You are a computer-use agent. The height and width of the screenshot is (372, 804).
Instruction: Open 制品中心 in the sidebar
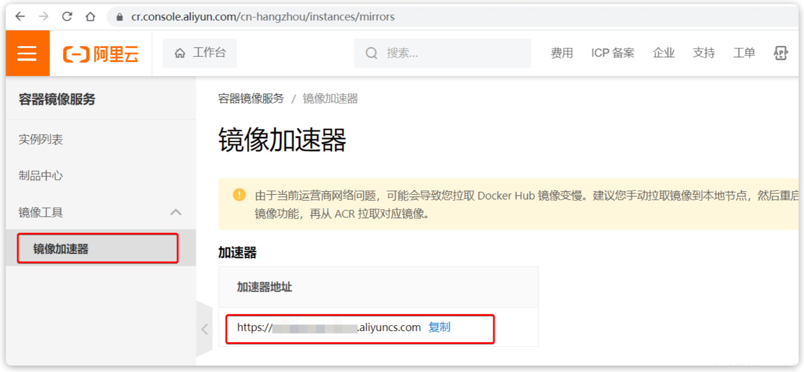(41, 175)
